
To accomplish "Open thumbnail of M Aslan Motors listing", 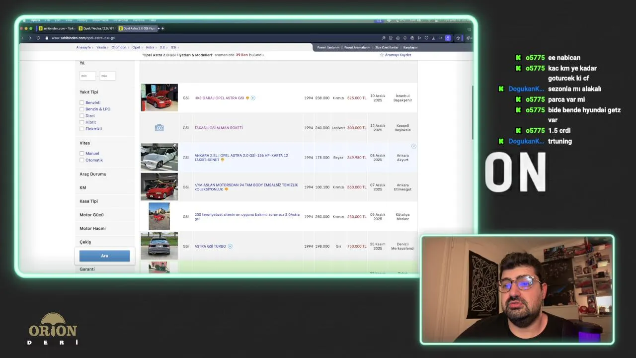I will (159, 187).
